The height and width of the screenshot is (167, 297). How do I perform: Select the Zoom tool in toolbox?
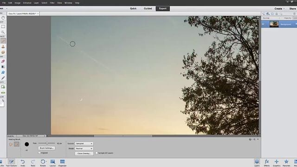(3, 32)
